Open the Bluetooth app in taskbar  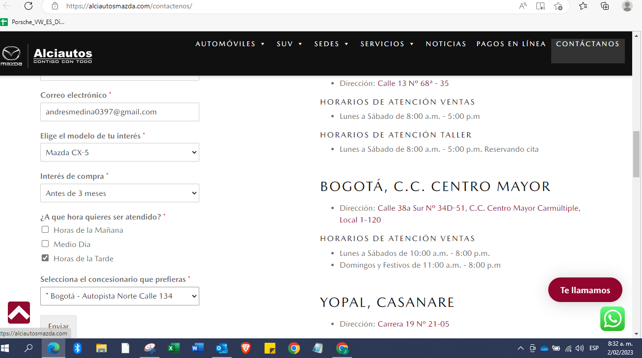pos(77,348)
